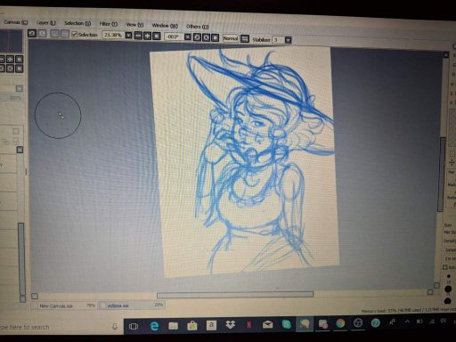Open the zoom percentage dropdown arrow
Screen dimensions: 456x342
tap(128, 36)
